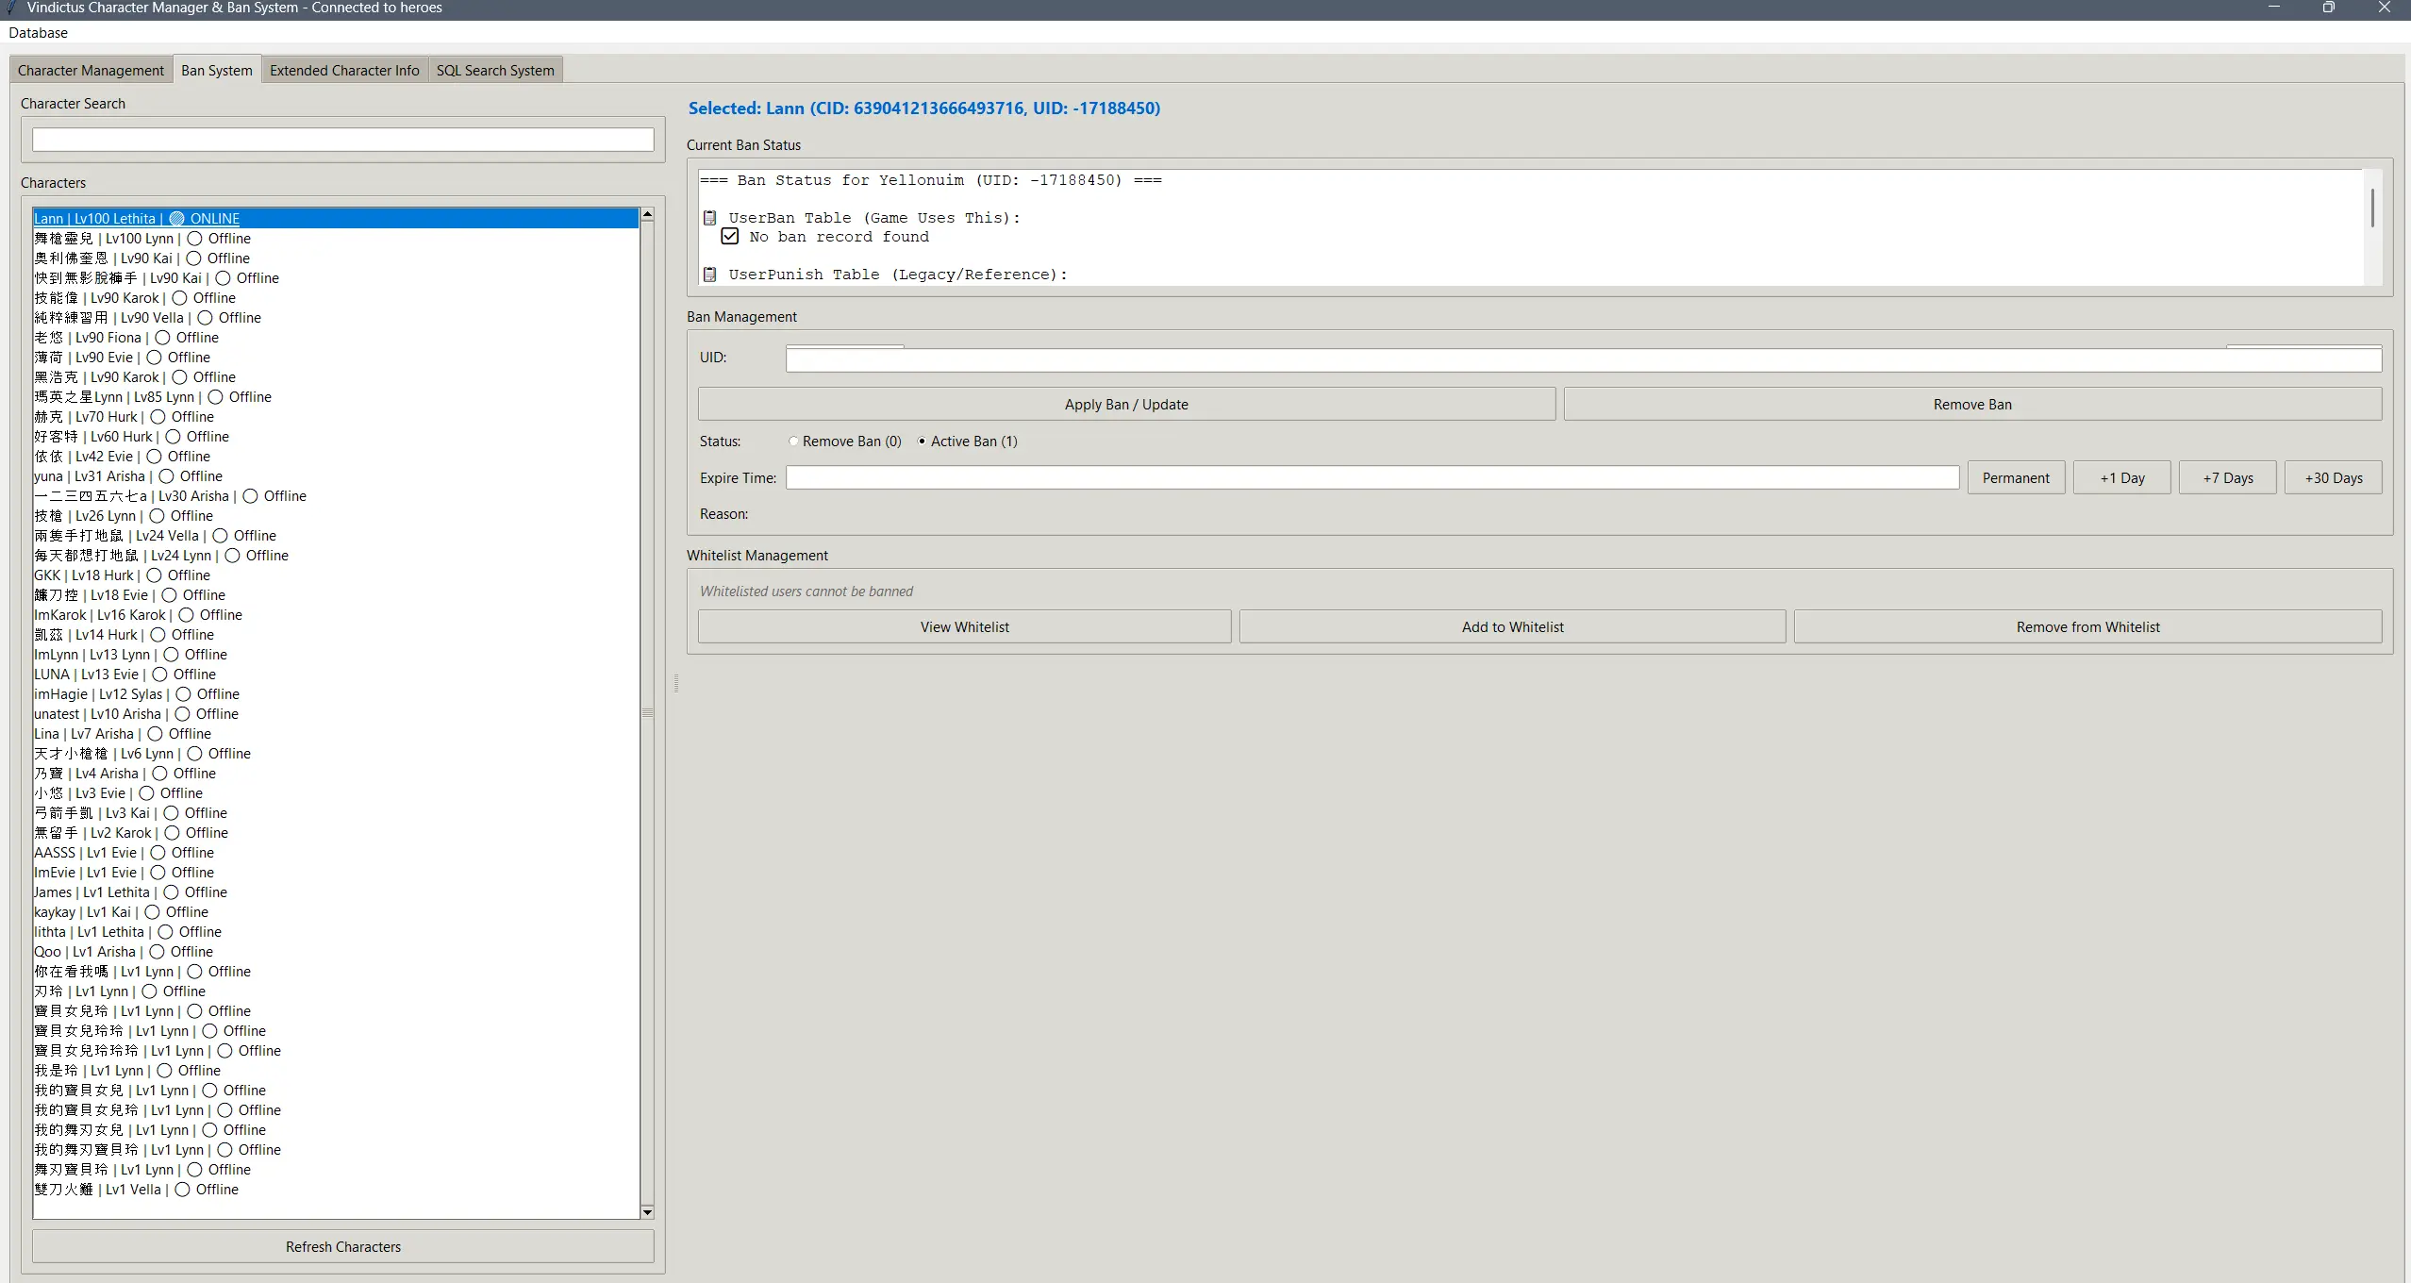Click the Character Search input field
The image size is (2411, 1283).
coord(342,140)
